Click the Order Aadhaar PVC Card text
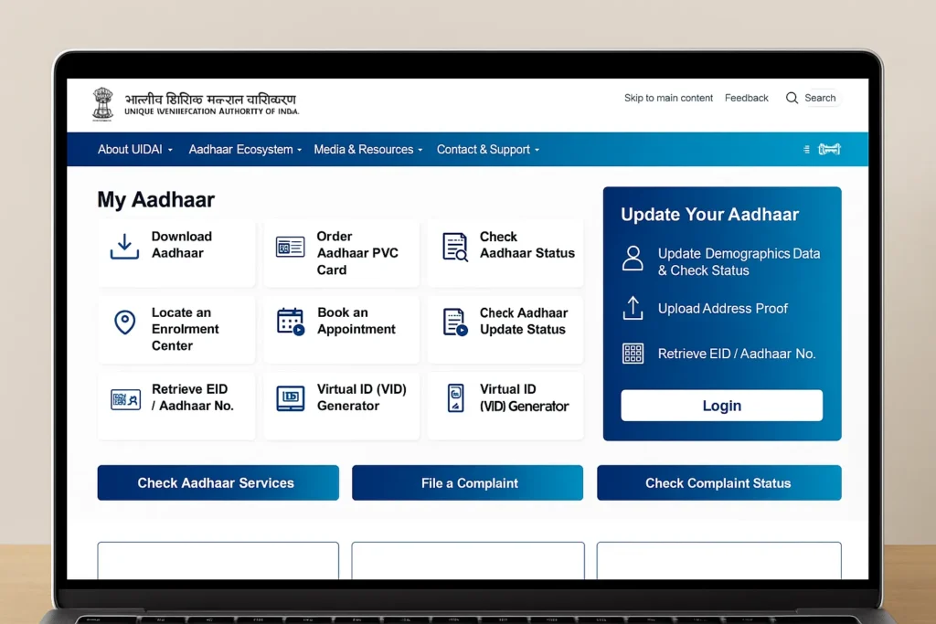Screen dimensions: 936x624 (357, 253)
